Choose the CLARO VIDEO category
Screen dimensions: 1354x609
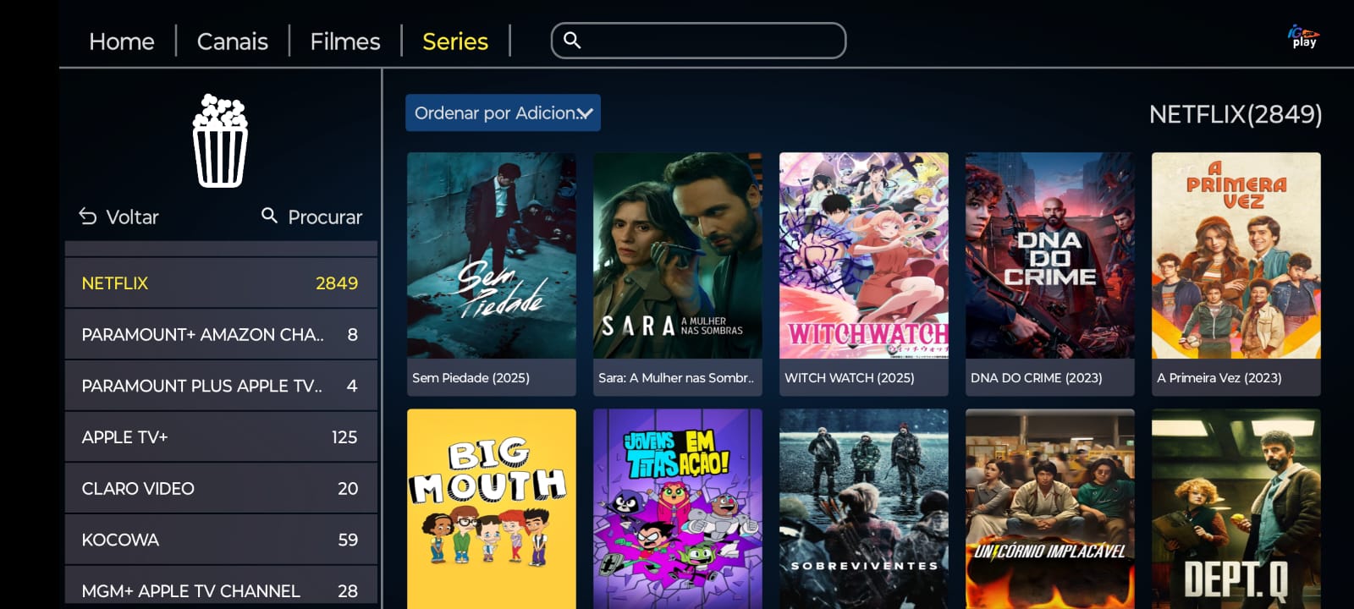click(x=221, y=489)
